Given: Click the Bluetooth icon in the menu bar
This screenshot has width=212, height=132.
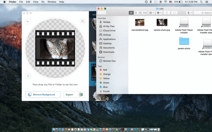Looking at the screenshot, I should (151, 2).
